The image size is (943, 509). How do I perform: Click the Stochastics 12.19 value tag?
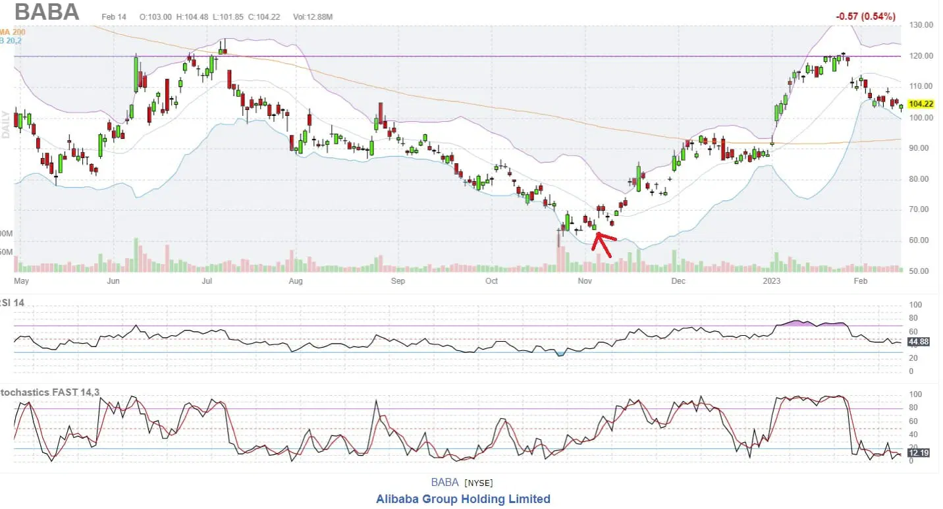[918, 453]
